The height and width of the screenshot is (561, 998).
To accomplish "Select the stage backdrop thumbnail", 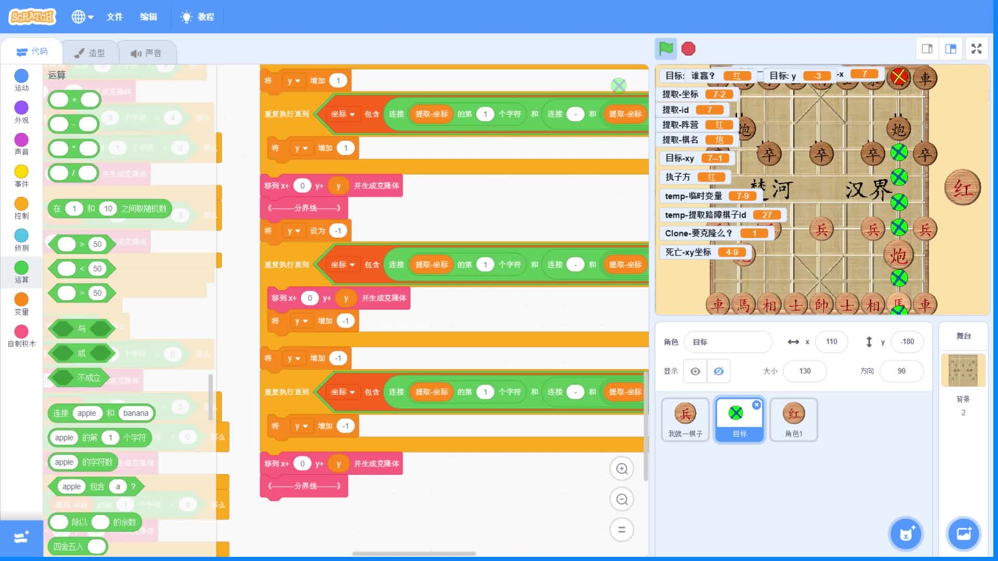I will (x=963, y=370).
